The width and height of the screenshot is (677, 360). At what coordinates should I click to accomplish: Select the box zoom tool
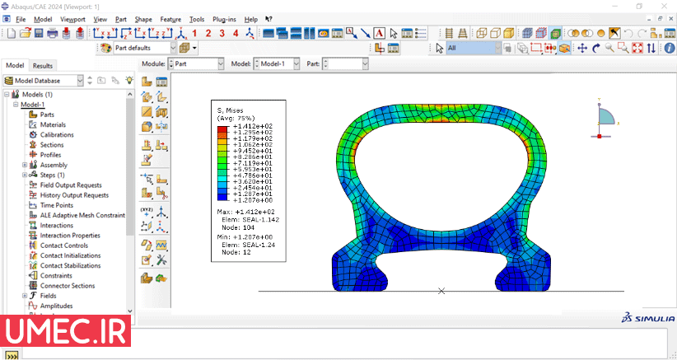pyautogui.click(x=623, y=48)
